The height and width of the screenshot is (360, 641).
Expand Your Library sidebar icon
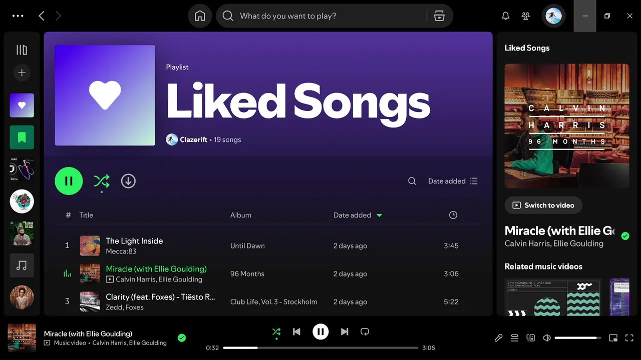[x=22, y=50]
